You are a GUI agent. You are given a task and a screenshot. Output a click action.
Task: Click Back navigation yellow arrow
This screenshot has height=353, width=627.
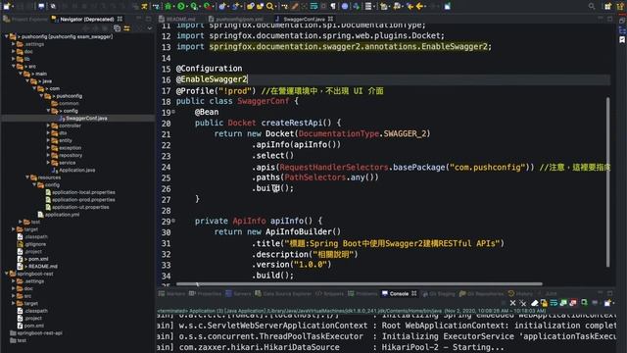pos(420,6)
